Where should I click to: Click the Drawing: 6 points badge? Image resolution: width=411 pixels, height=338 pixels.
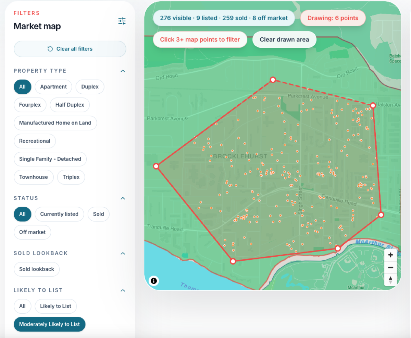pyautogui.click(x=333, y=18)
